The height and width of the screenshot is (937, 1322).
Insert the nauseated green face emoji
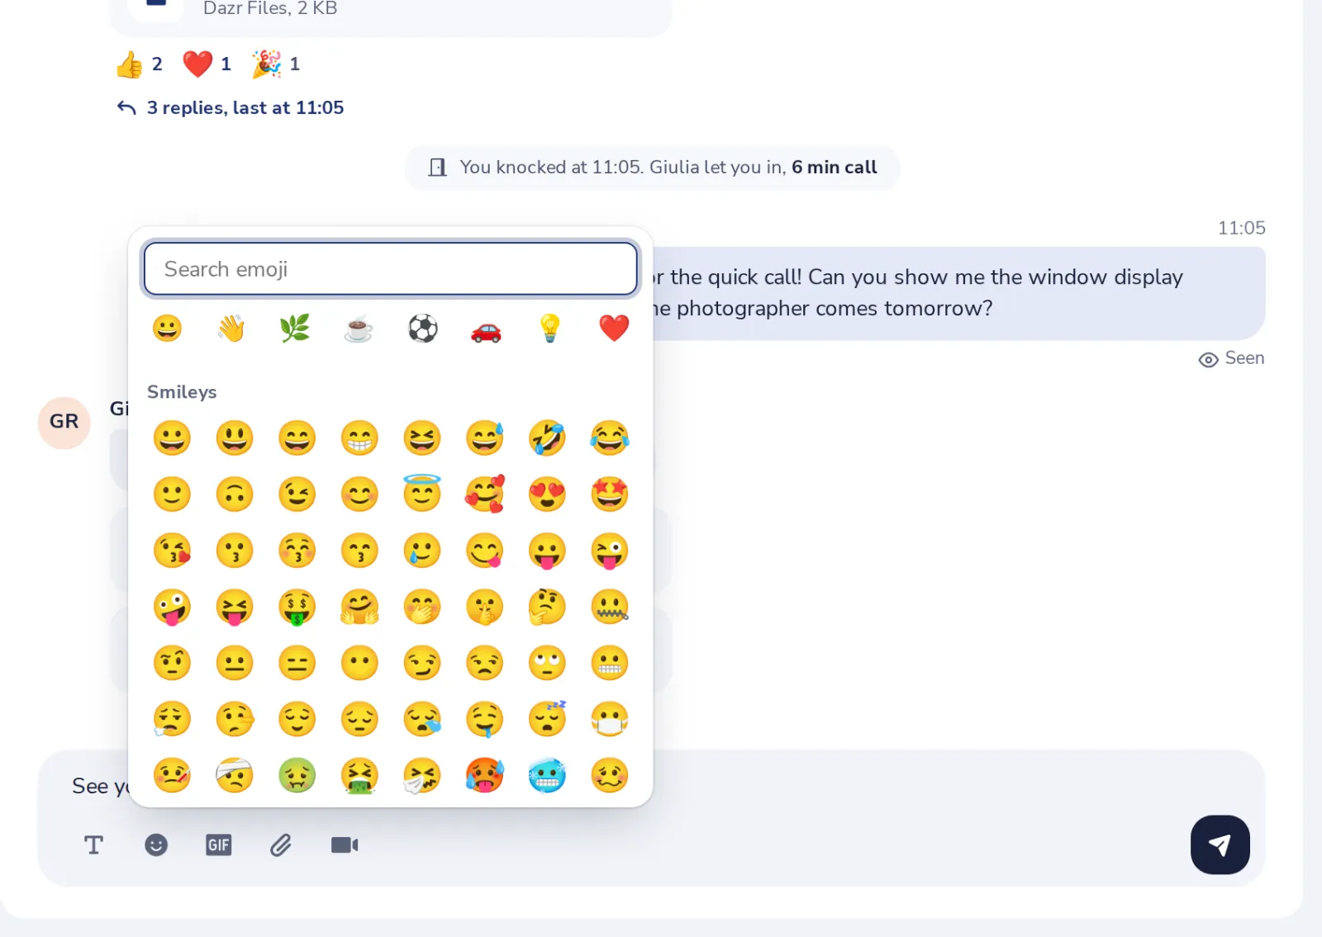(x=297, y=775)
